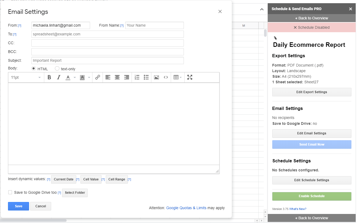Viewport: 357px width, 223px height.
Task: Select the HTML body format radio button
Action: (34, 69)
